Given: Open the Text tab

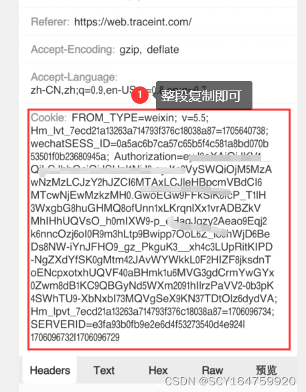Looking at the screenshot, I should pos(104,371).
